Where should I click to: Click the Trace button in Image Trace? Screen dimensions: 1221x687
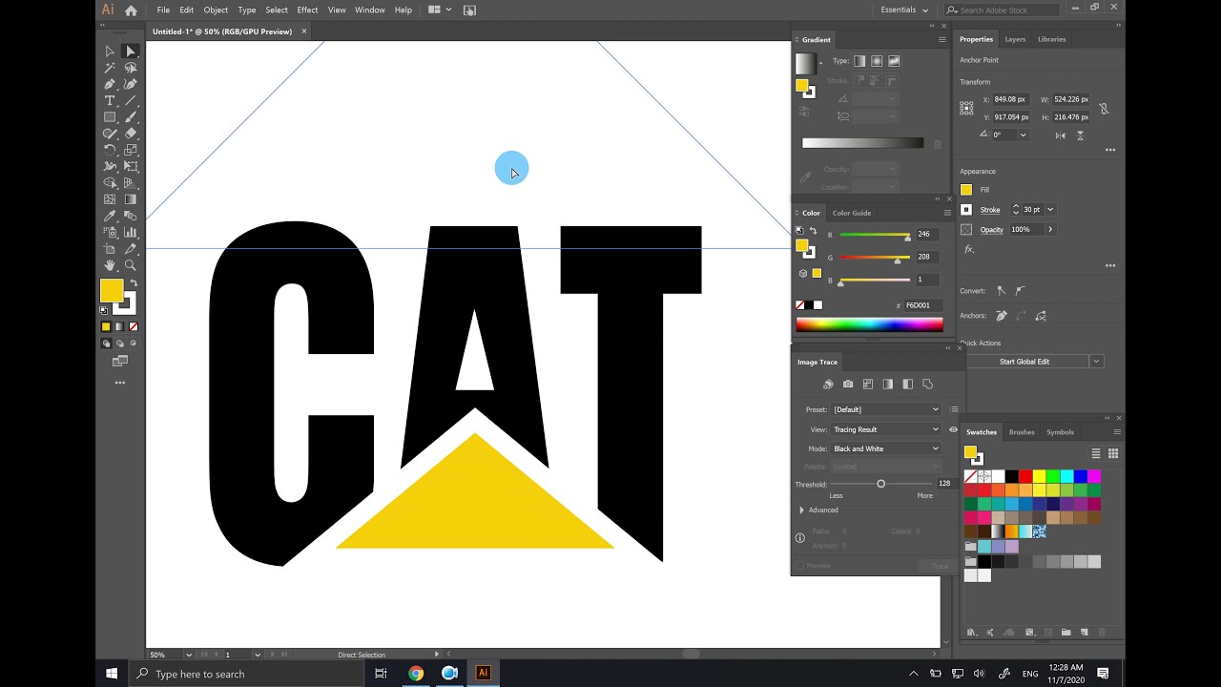click(940, 566)
